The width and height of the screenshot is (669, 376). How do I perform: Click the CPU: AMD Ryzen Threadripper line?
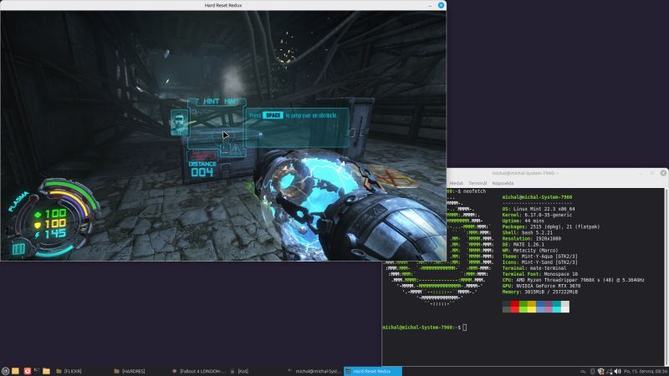tap(573, 280)
